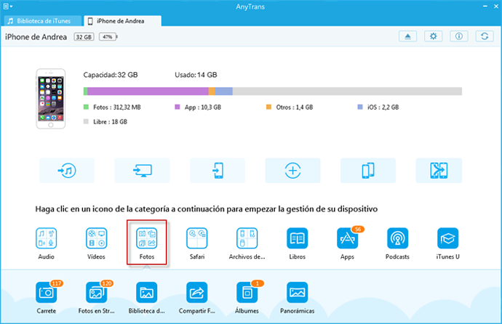Open the Archivos de... category
The height and width of the screenshot is (324, 502).
click(247, 238)
